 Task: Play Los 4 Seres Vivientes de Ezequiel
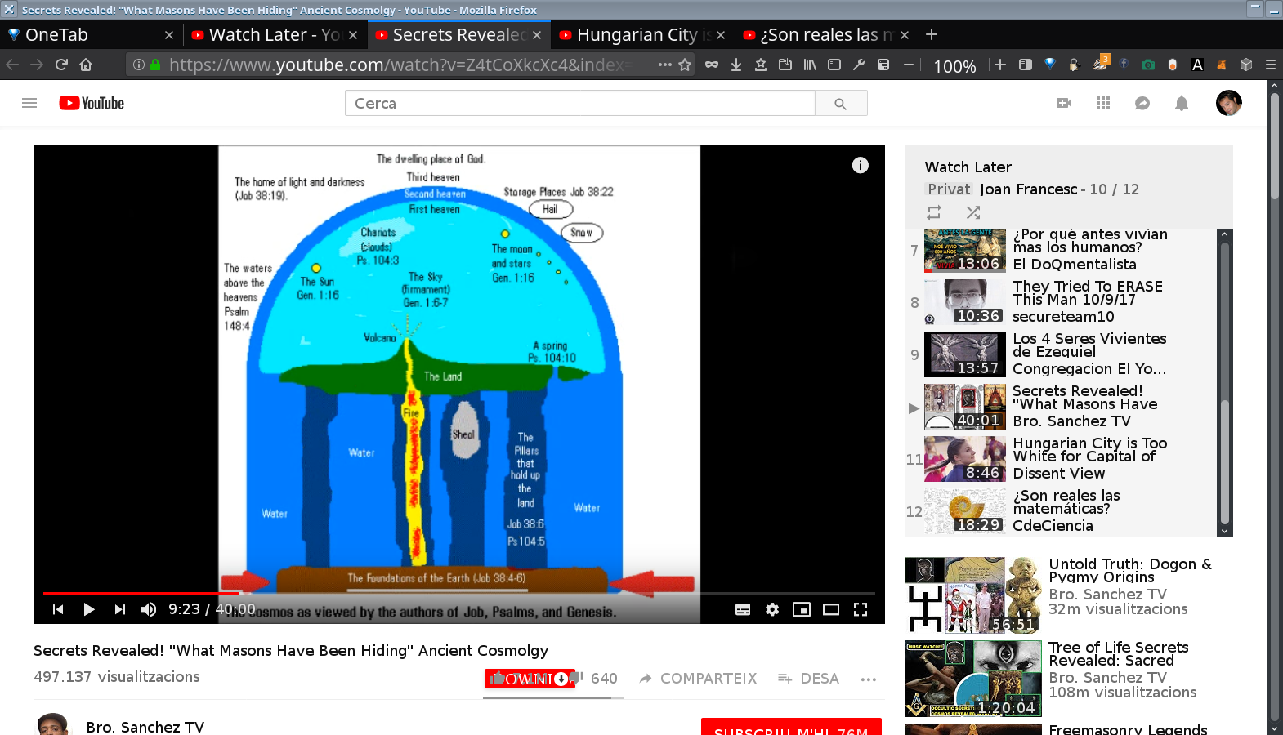pos(1062,354)
